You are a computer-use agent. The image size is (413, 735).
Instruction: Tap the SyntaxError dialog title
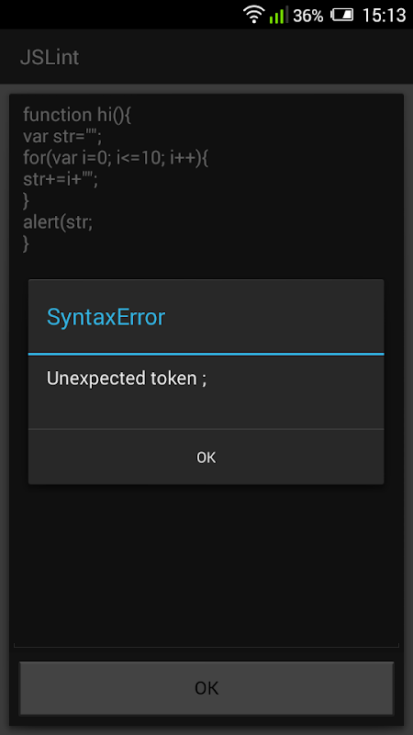click(x=106, y=317)
